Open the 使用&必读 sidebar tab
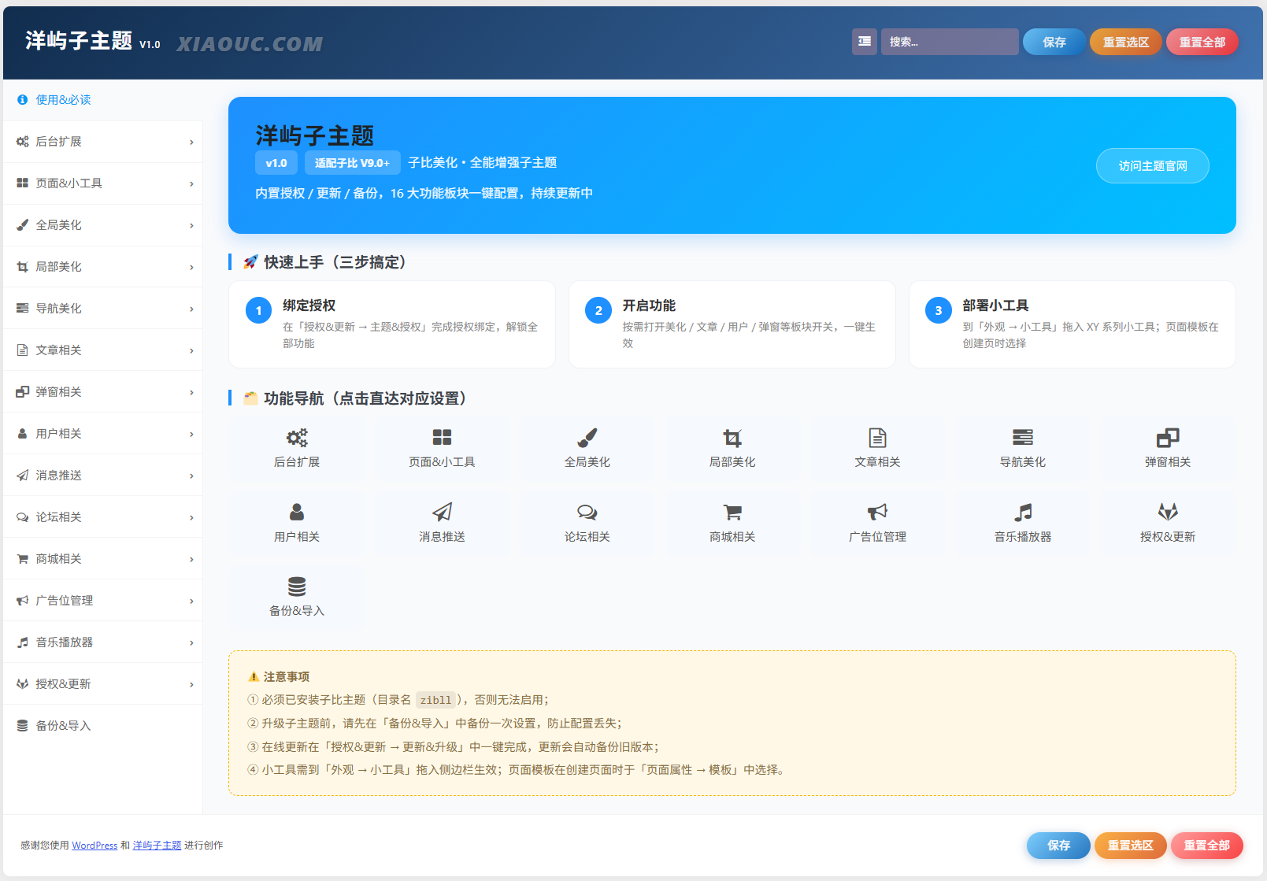Screen dimensions: 1267x881 (x=102, y=100)
